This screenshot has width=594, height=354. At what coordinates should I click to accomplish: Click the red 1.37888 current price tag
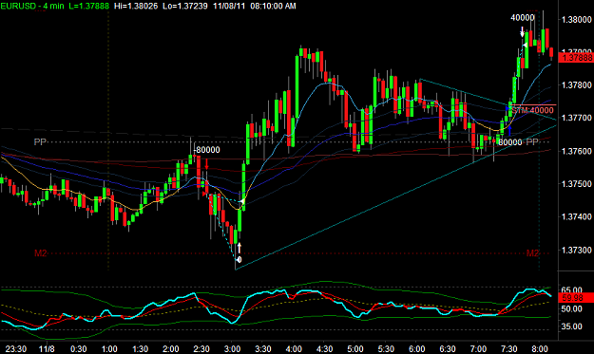pos(577,58)
